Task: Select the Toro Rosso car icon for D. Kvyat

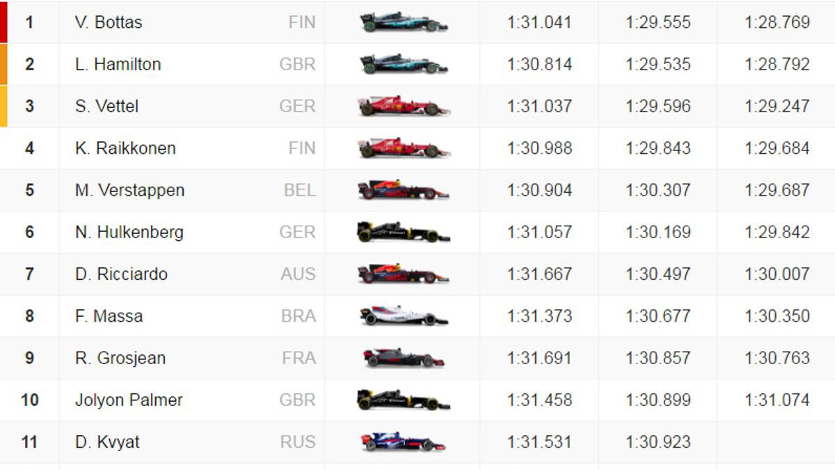Action: click(404, 441)
